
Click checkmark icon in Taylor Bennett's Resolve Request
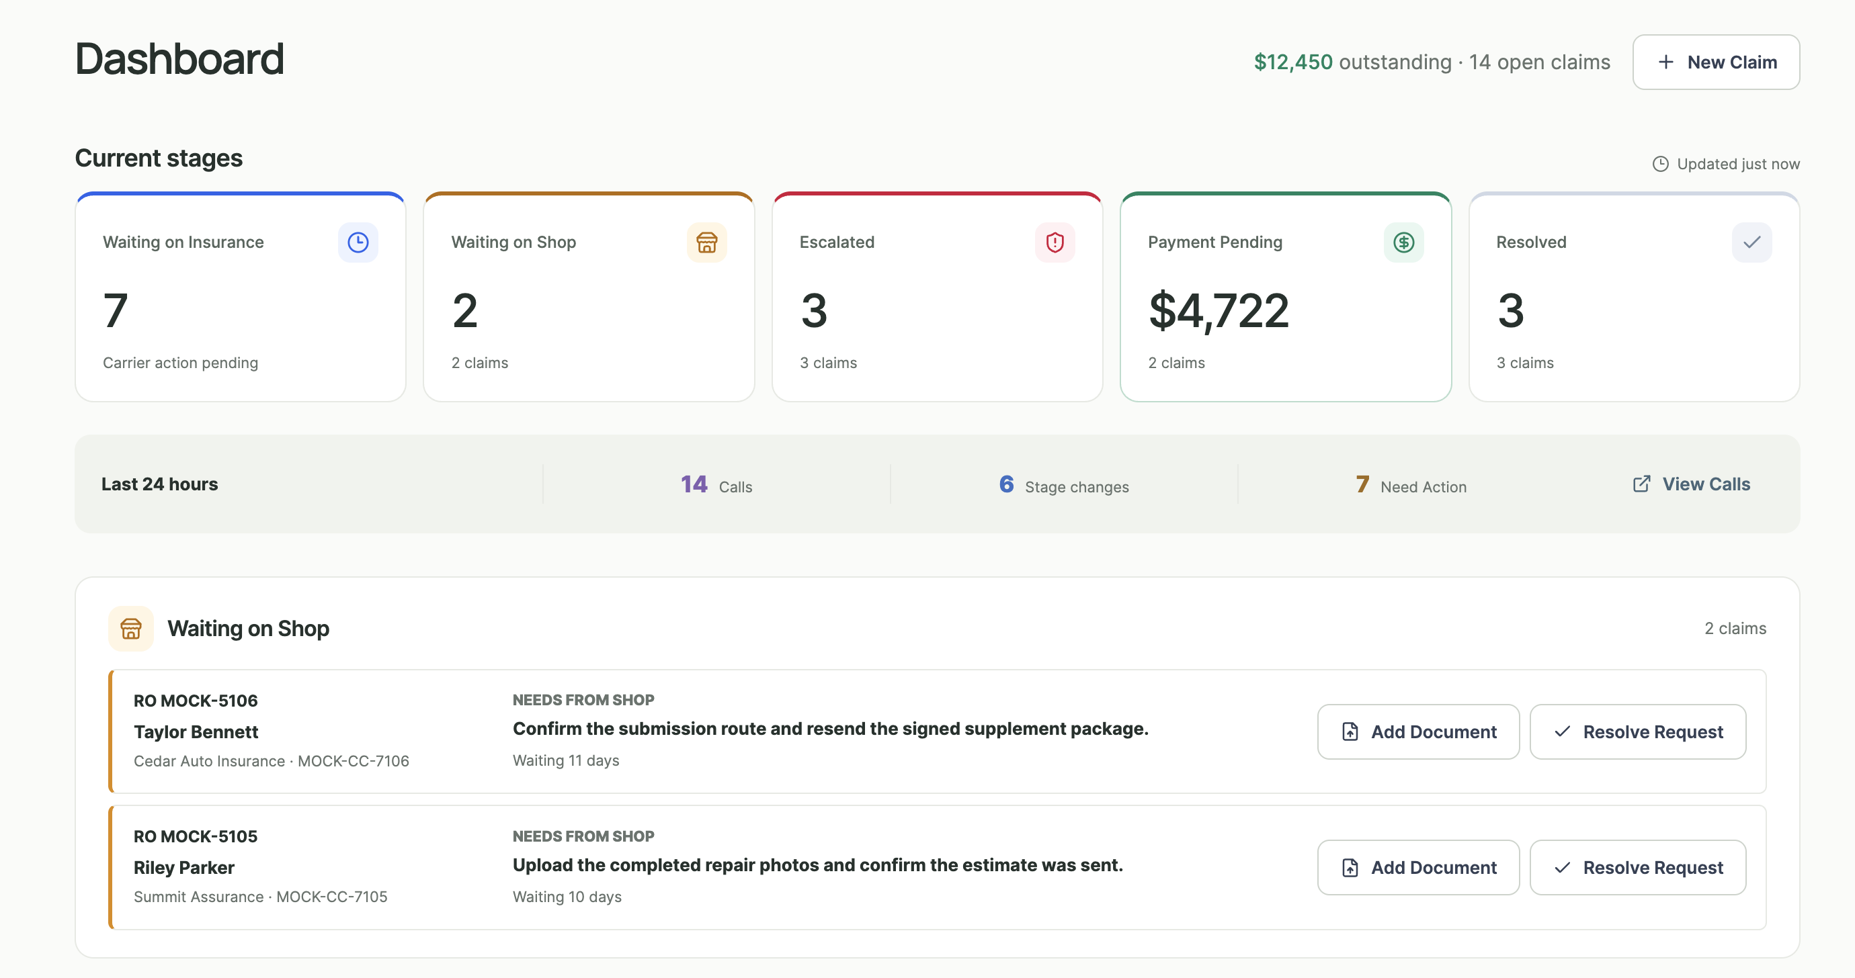click(1562, 732)
